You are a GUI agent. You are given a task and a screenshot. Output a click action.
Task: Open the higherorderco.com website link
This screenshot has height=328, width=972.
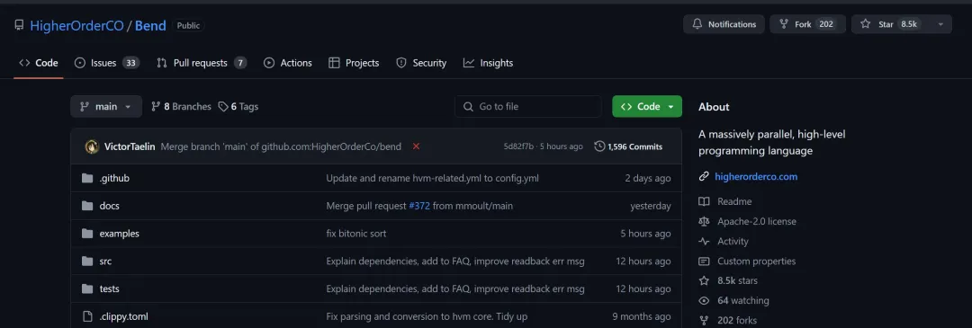click(756, 176)
